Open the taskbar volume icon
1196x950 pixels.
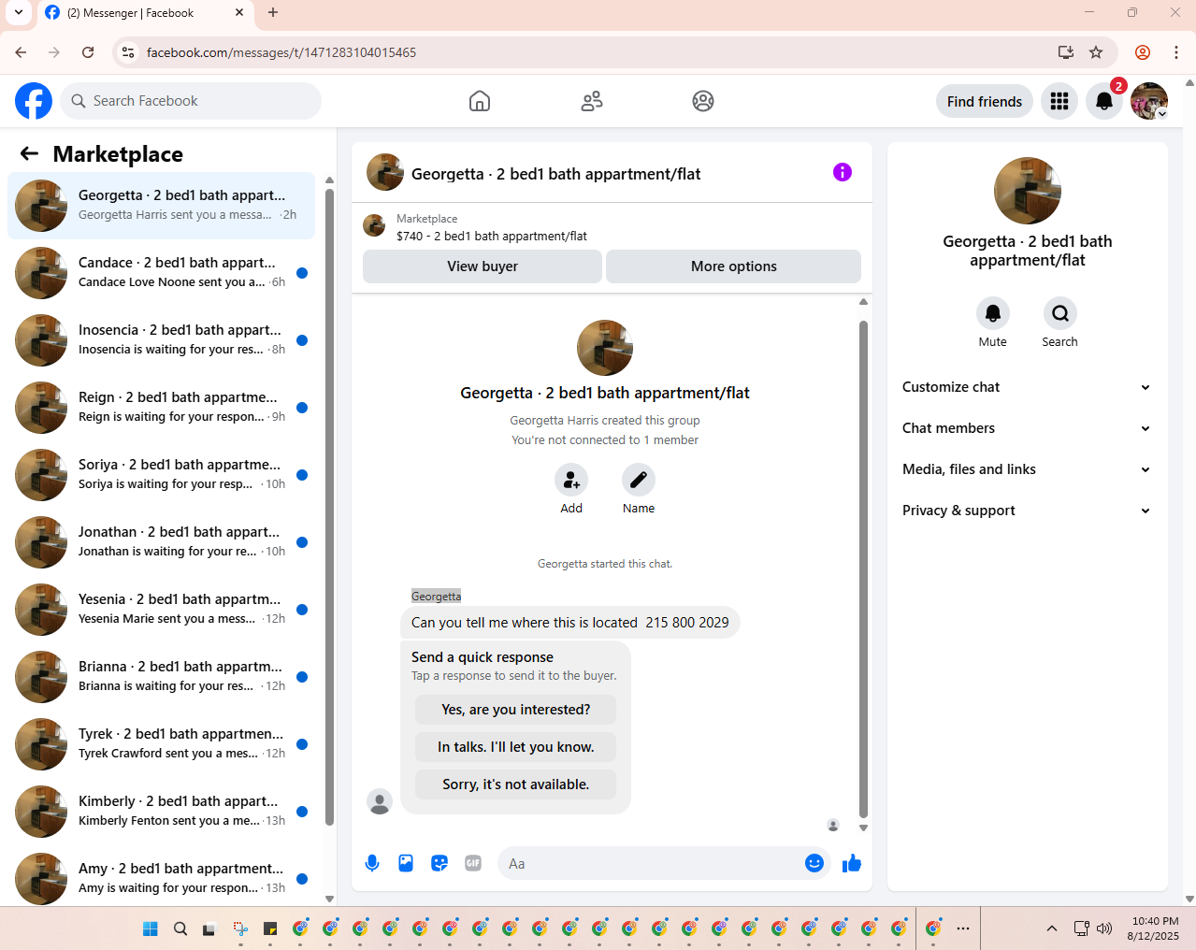pos(1104,928)
